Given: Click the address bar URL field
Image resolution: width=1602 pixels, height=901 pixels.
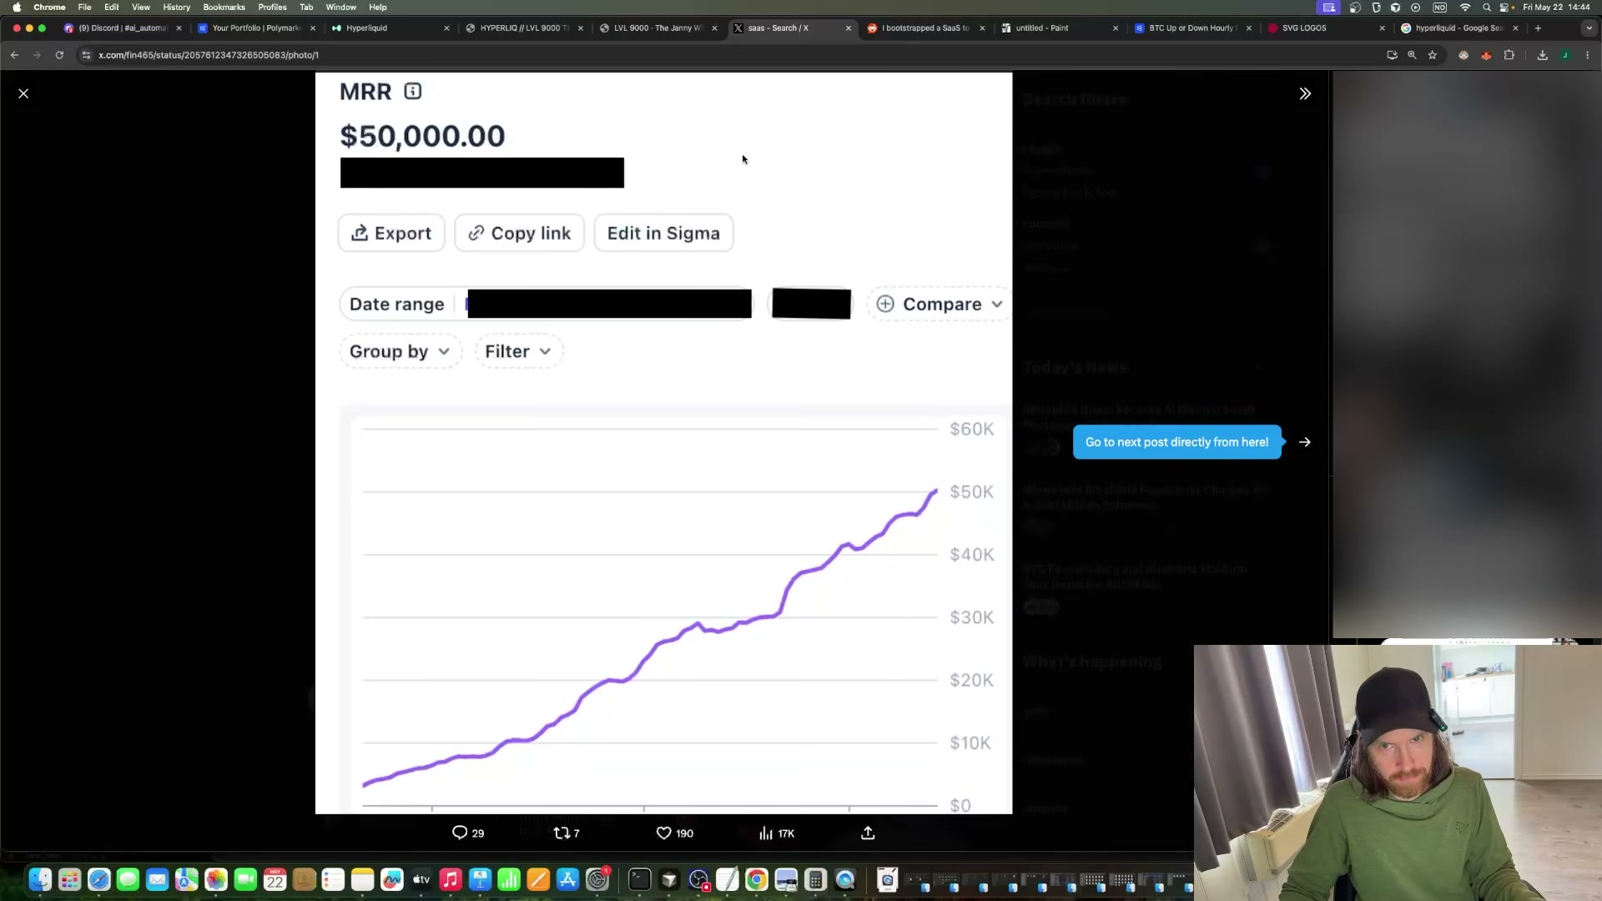Looking at the screenshot, I should [x=726, y=55].
